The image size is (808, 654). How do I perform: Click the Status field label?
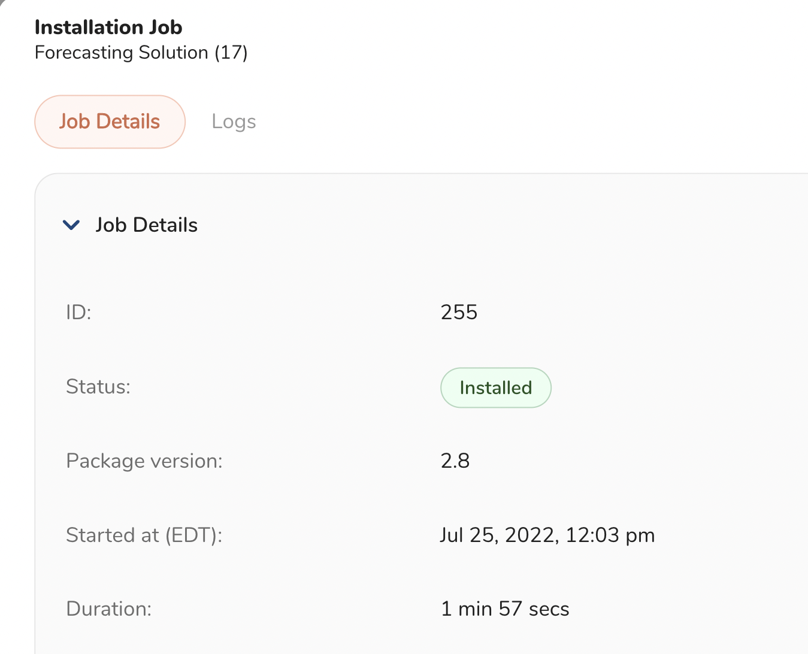click(98, 387)
